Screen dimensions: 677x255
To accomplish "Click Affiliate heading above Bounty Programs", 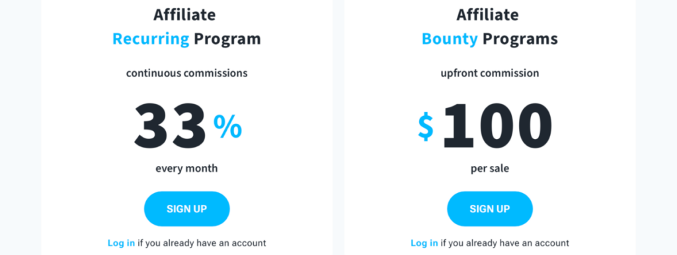I will 488,15.
